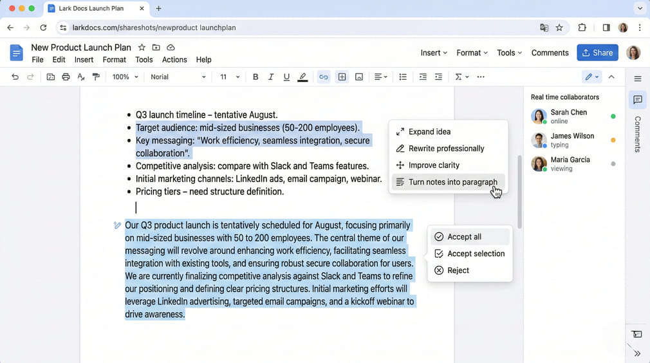
Task: Open the comments side panel icon
Action: 637,100
